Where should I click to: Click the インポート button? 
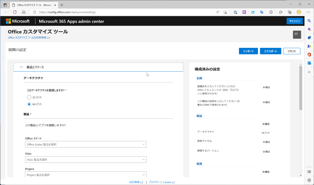248,51
